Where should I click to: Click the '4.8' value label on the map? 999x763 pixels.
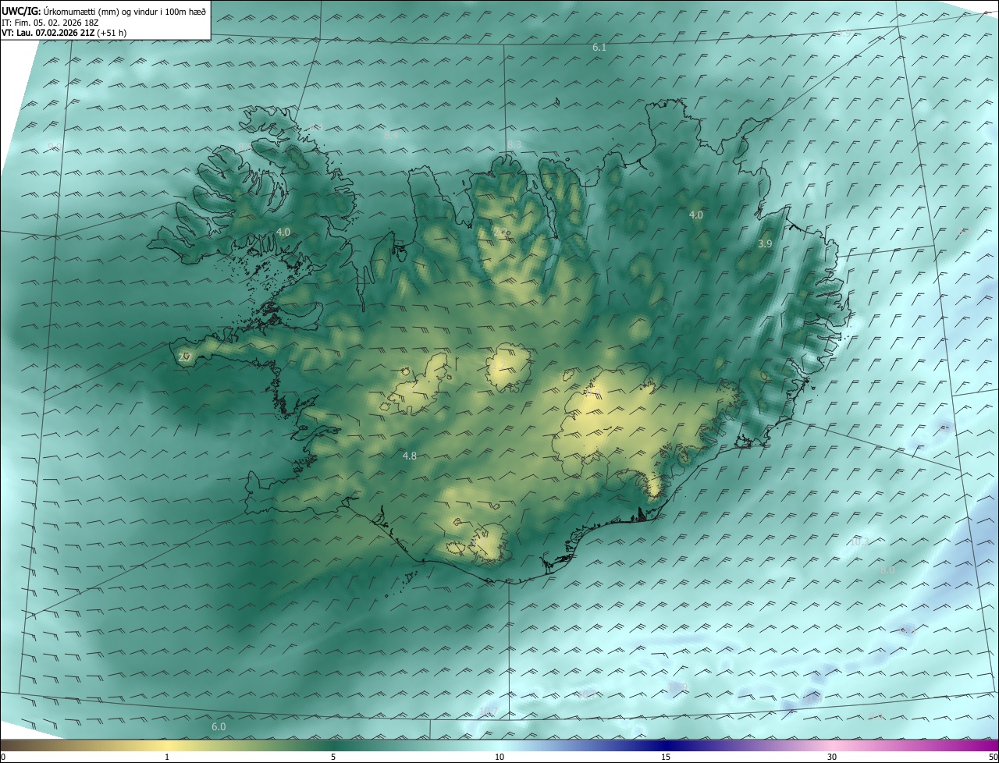(410, 456)
